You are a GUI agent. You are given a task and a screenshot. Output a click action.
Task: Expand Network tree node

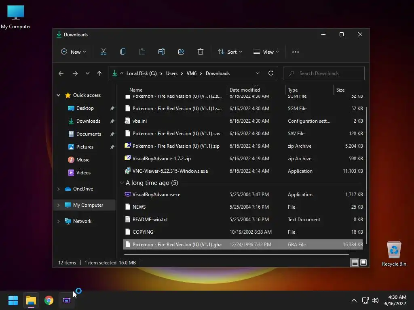(58, 221)
